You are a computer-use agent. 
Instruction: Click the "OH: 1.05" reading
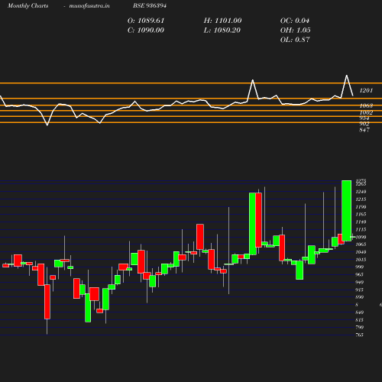pos(296,31)
